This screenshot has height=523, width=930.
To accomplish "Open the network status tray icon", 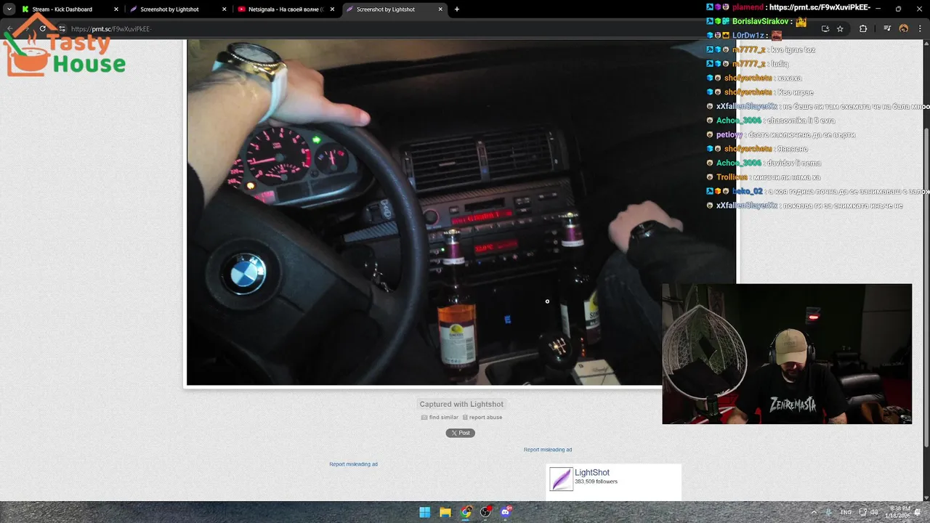I will [863, 512].
